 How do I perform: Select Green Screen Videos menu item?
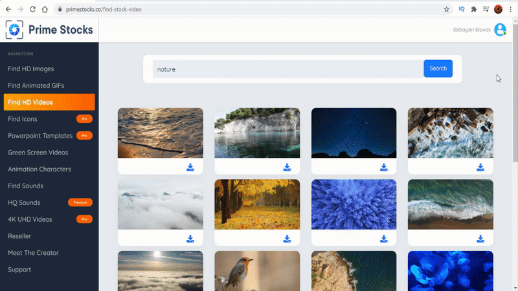click(x=38, y=153)
